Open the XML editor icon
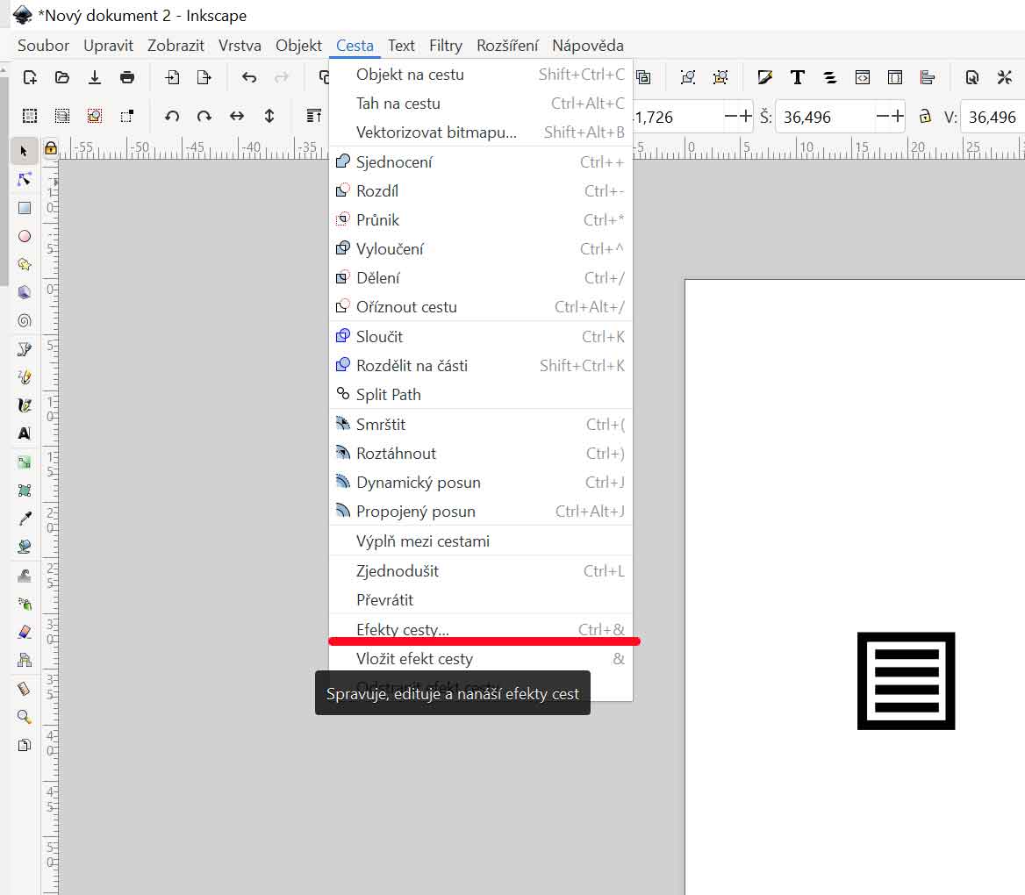 863,77
